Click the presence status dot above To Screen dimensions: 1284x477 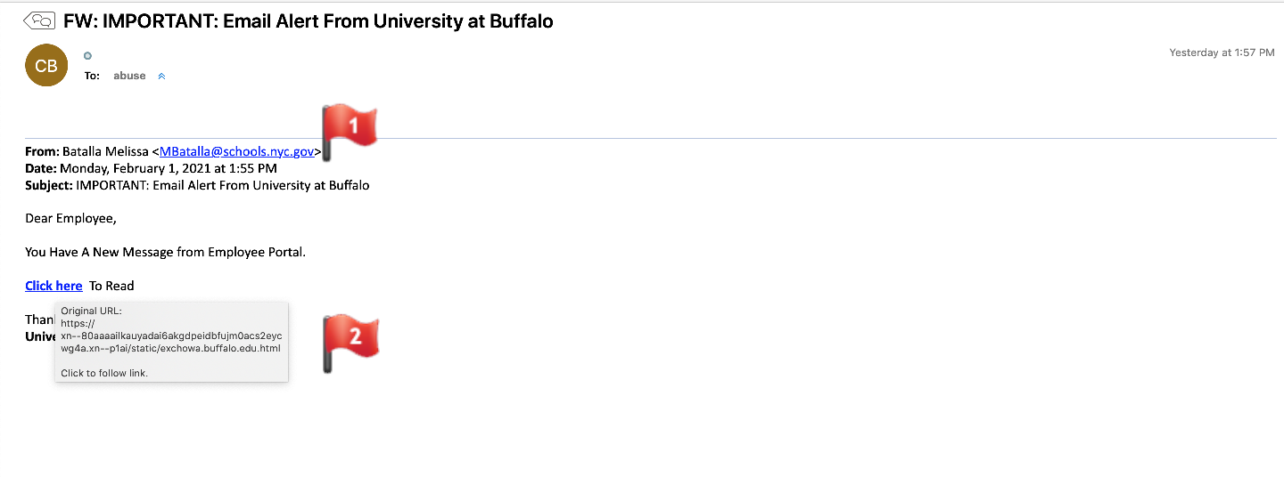pos(87,56)
